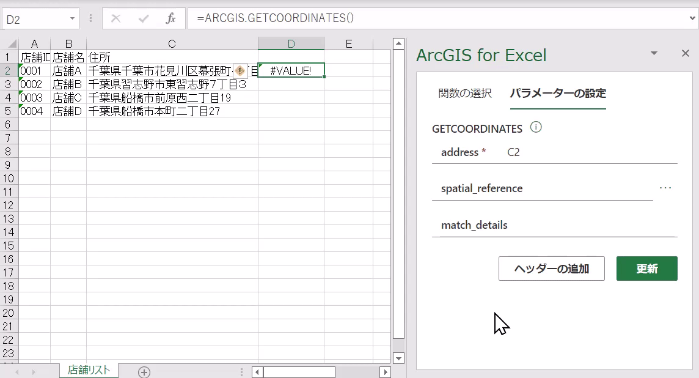Click the green 更新 button

click(x=647, y=269)
